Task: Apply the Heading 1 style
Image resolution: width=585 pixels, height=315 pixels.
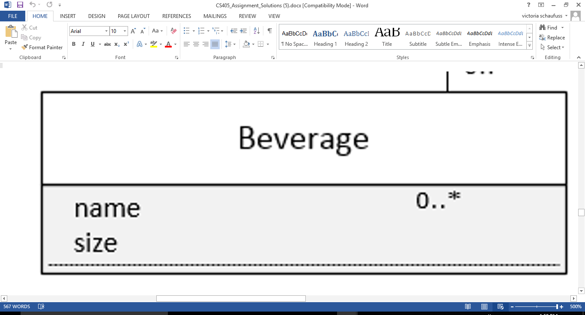Action: (x=325, y=37)
